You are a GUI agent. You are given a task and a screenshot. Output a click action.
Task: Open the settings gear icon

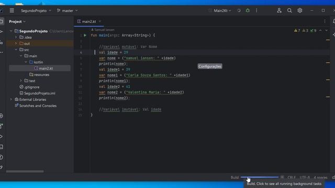[x=300, y=10]
